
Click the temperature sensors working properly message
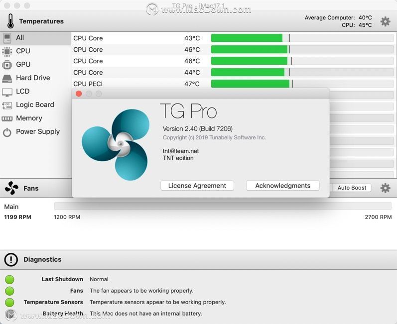click(158, 302)
